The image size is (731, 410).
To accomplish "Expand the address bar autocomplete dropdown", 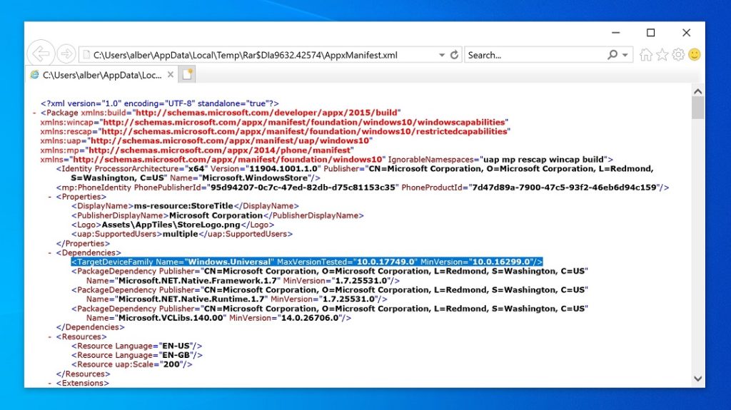I will tap(442, 55).
